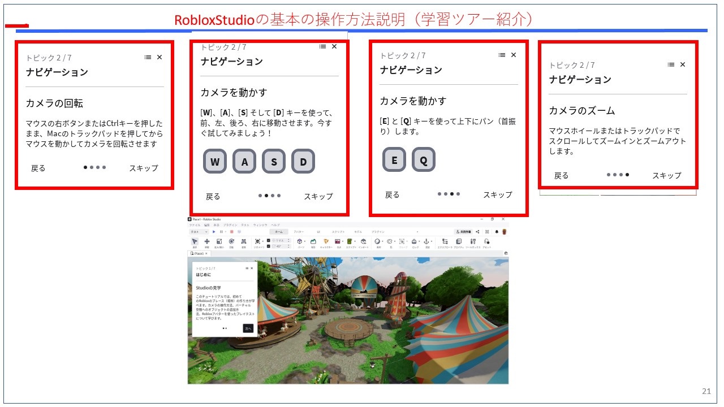Expand the dropdown arrow next to パーツ
Screen dimensions: 724x407
click(x=305, y=241)
